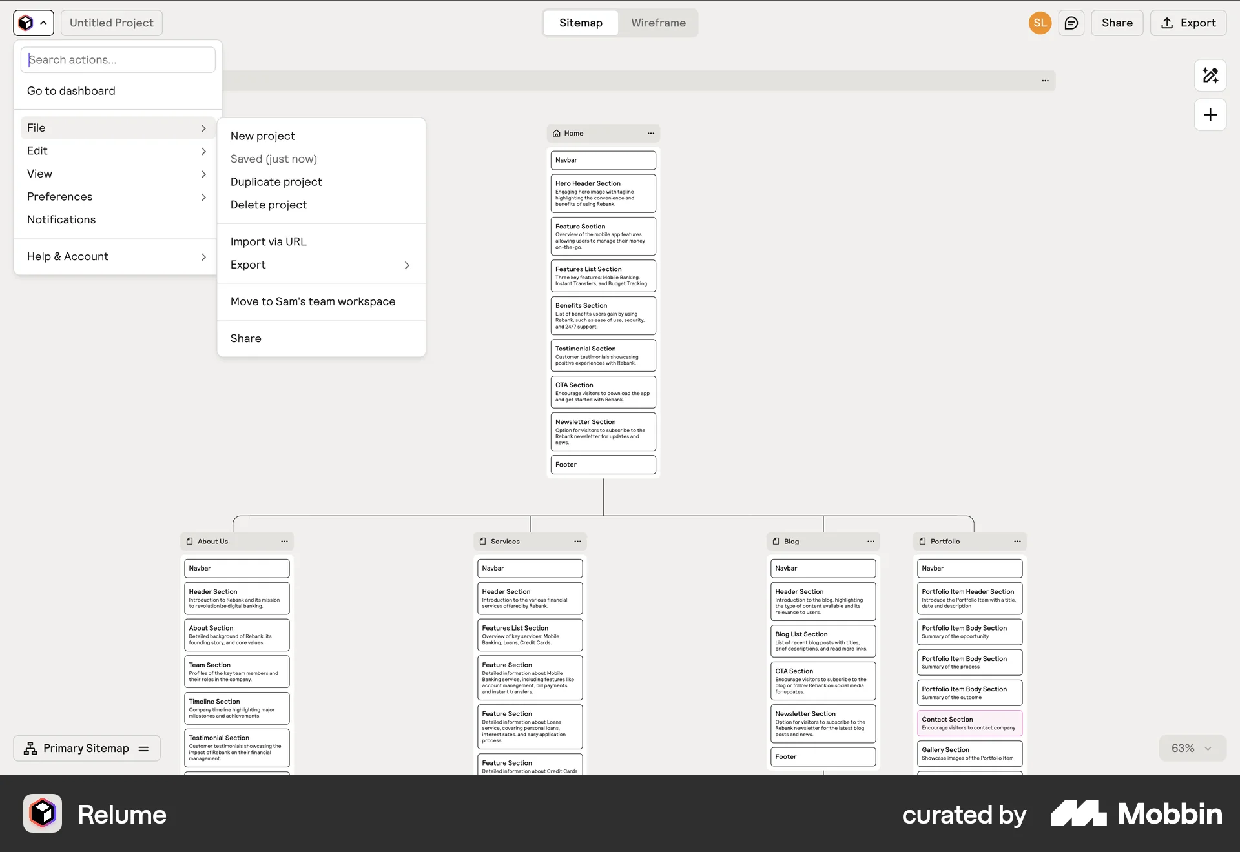
Task: Click New project
Action: [262, 136]
